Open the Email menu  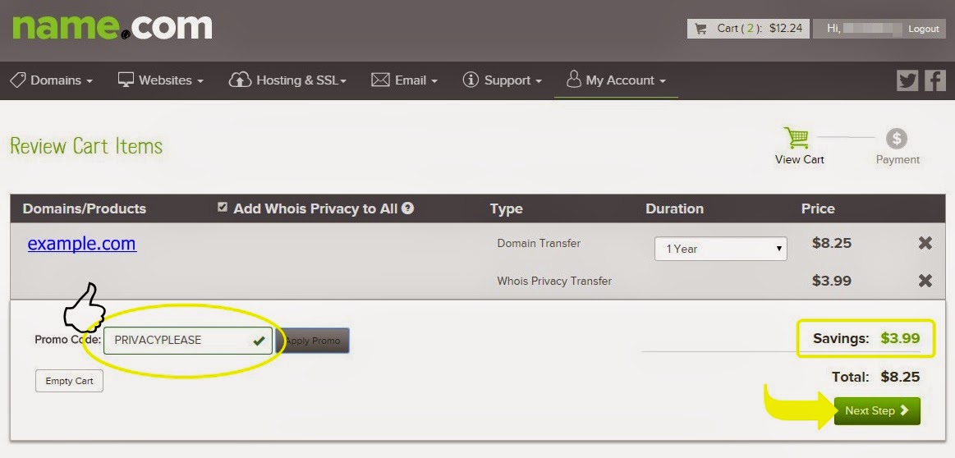coord(404,80)
